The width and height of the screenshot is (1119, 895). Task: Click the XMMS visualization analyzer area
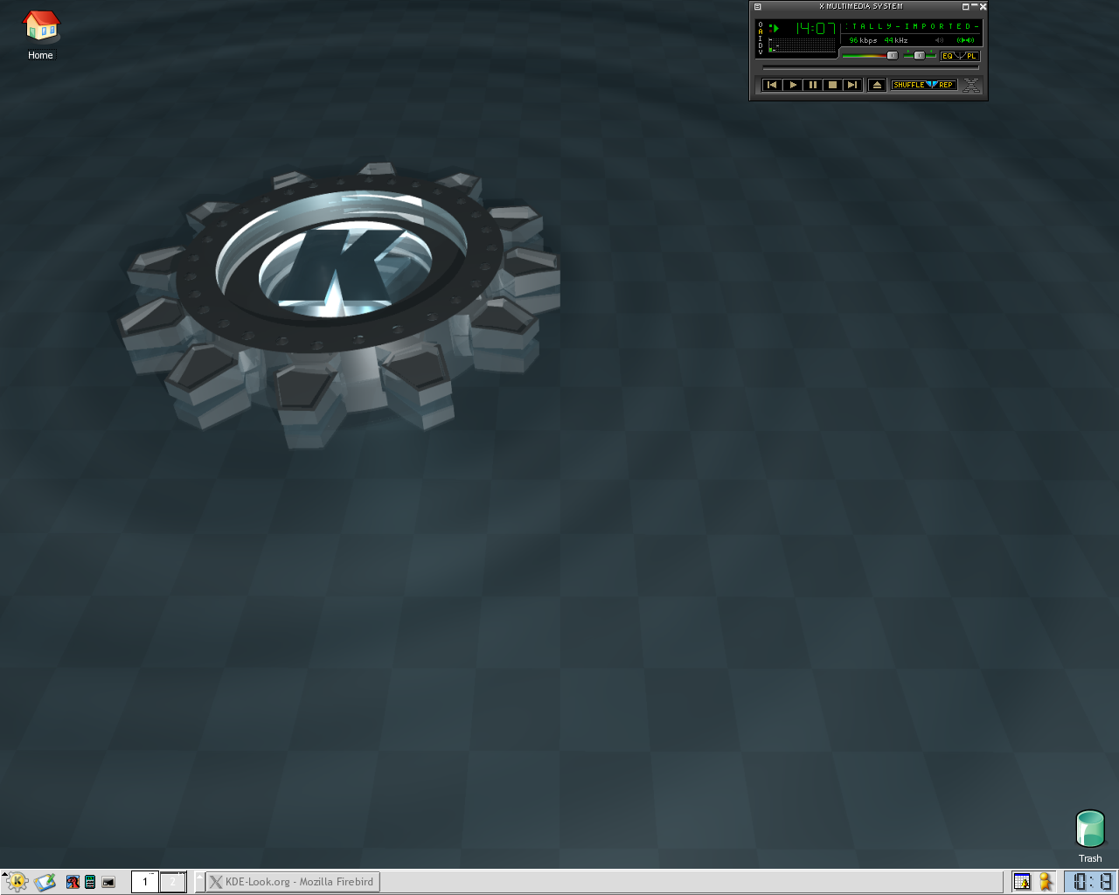pyautogui.click(x=802, y=45)
